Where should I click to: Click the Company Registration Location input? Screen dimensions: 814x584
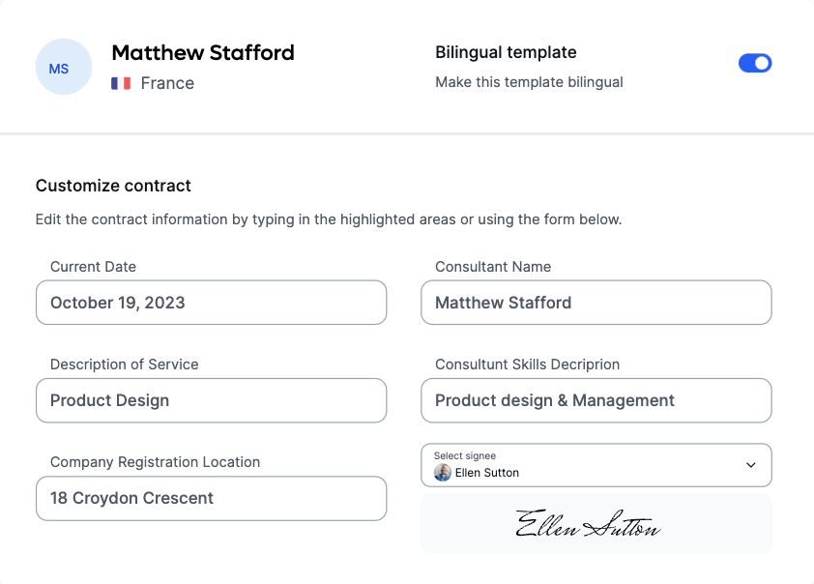pos(211,498)
